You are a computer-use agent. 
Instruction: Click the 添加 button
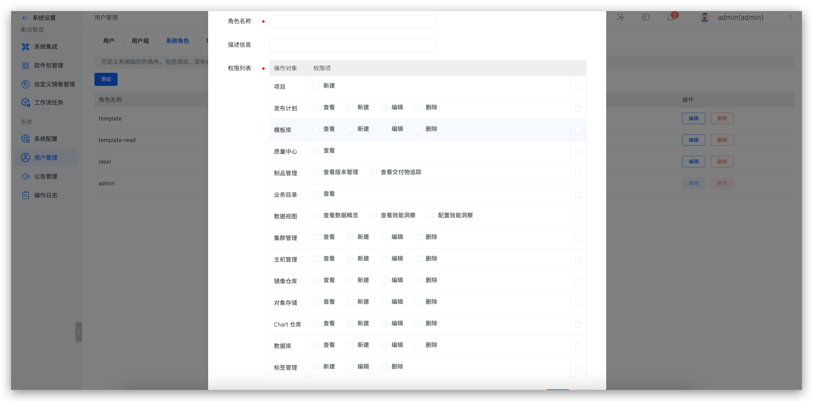pos(105,79)
